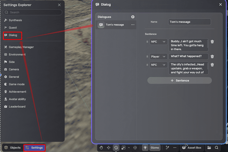Image resolution: width=228 pixels, height=152 pixels.
Task: Toggle the light bulb lighting button
Action: pyautogui.click(x=145, y=148)
